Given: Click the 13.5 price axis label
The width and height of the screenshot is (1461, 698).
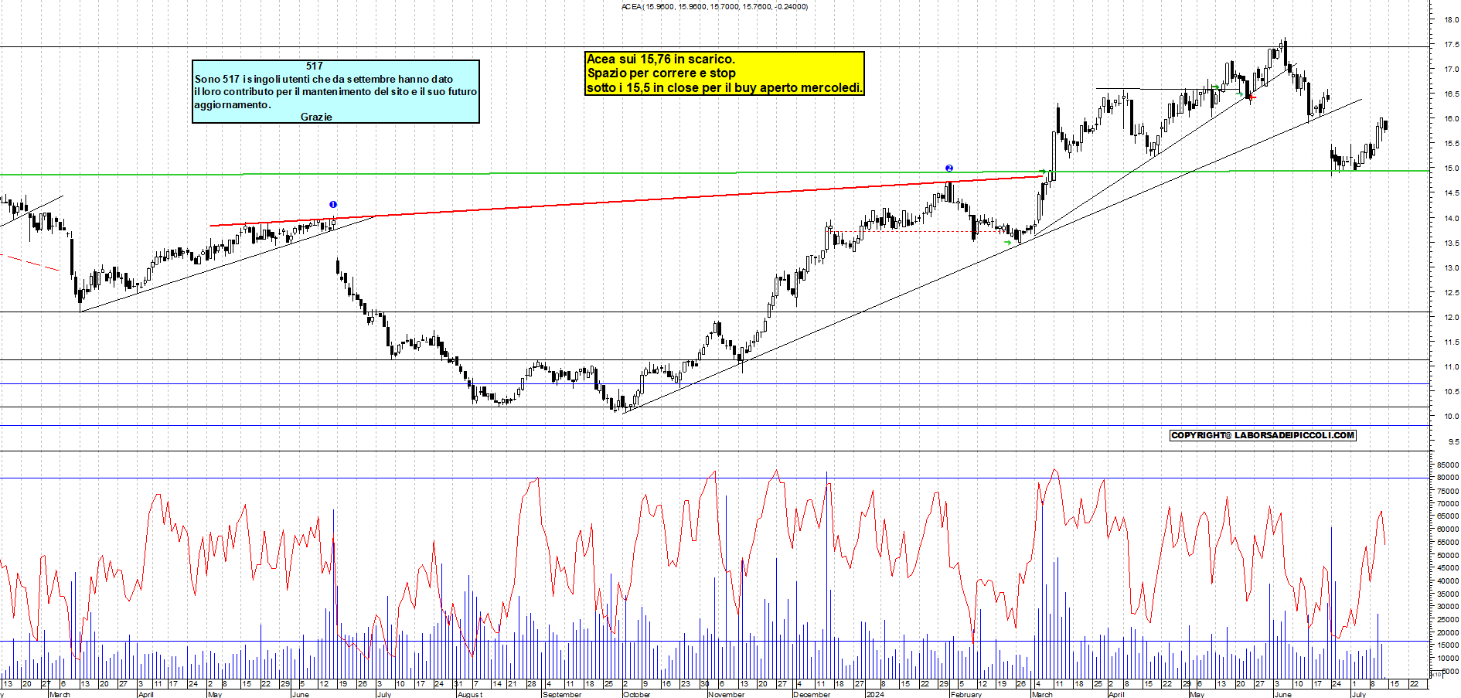Looking at the screenshot, I should click(x=1451, y=243).
